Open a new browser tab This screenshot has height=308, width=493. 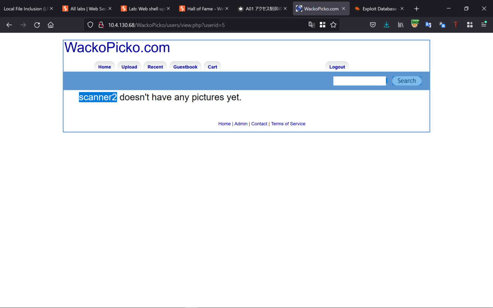point(417,9)
